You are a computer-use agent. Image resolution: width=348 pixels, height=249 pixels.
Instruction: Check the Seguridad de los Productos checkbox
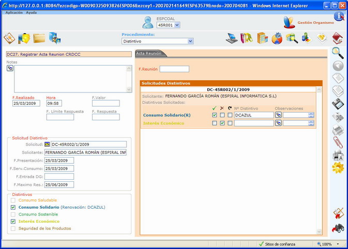pyautogui.click(x=13, y=228)
